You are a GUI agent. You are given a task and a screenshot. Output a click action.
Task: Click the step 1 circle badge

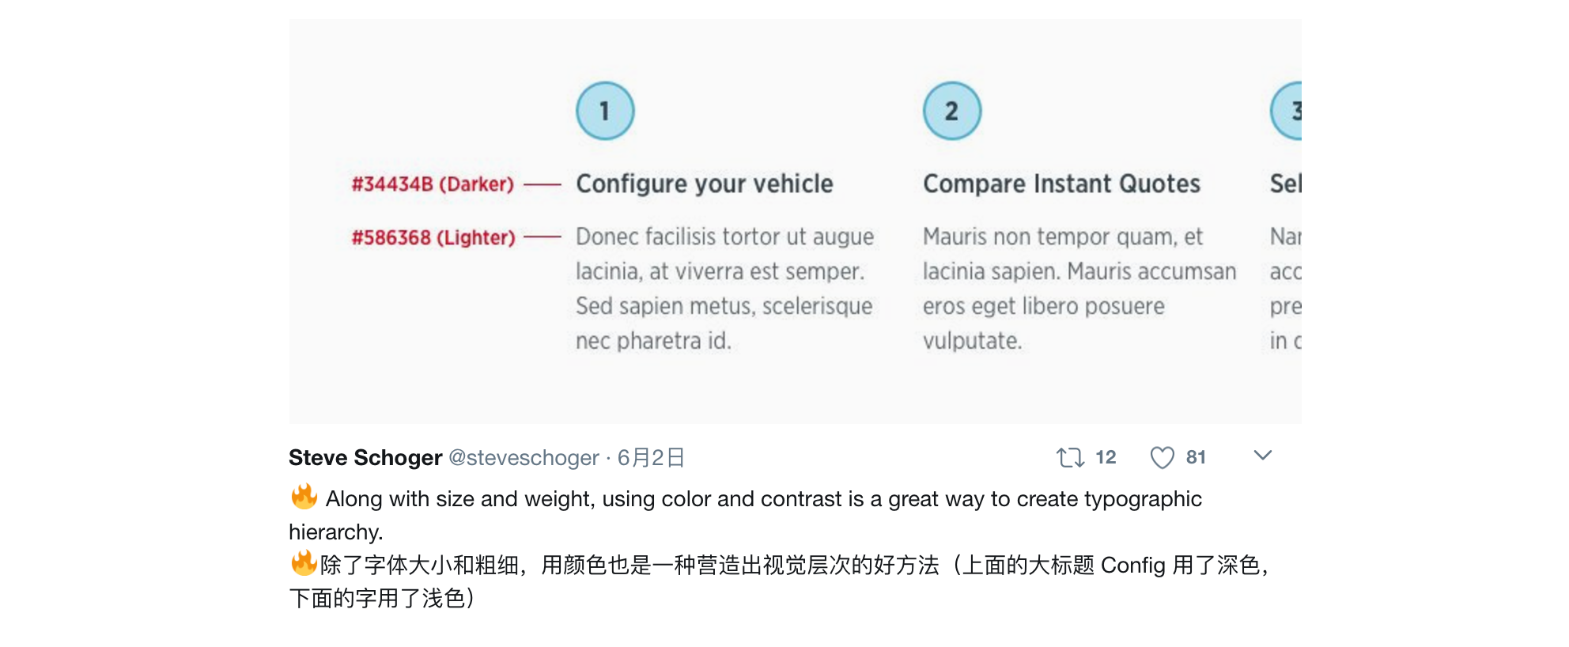pos(605,111)
